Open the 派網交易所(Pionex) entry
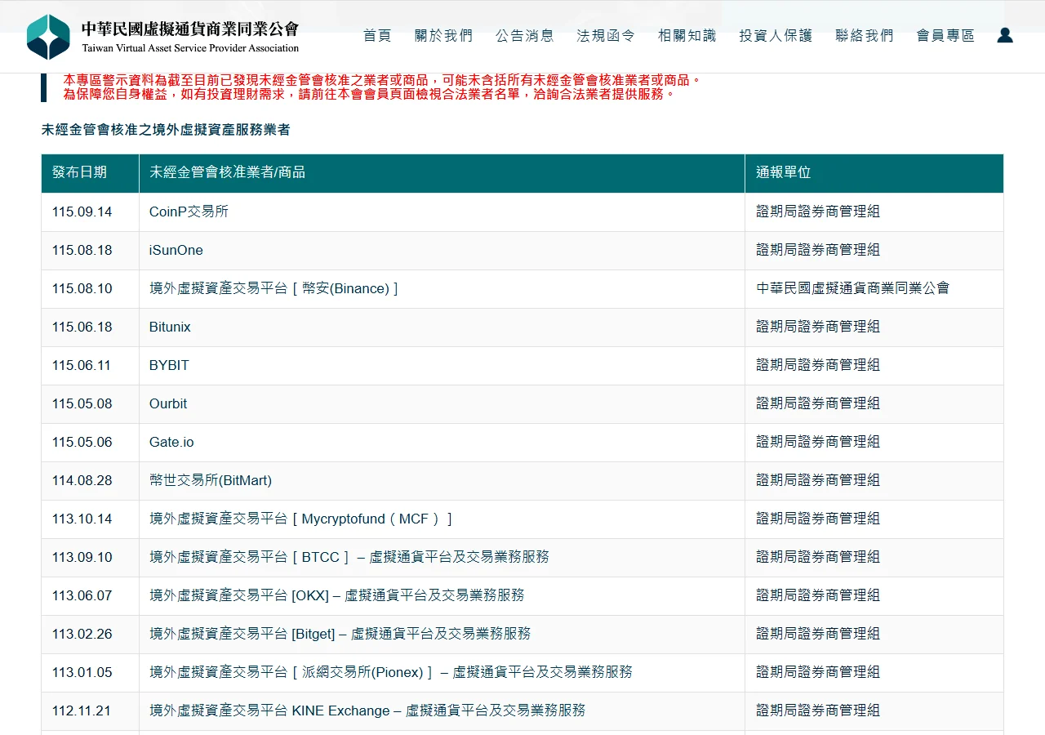The height and width of the screenshot is (735, 1045). pos(391,672)
